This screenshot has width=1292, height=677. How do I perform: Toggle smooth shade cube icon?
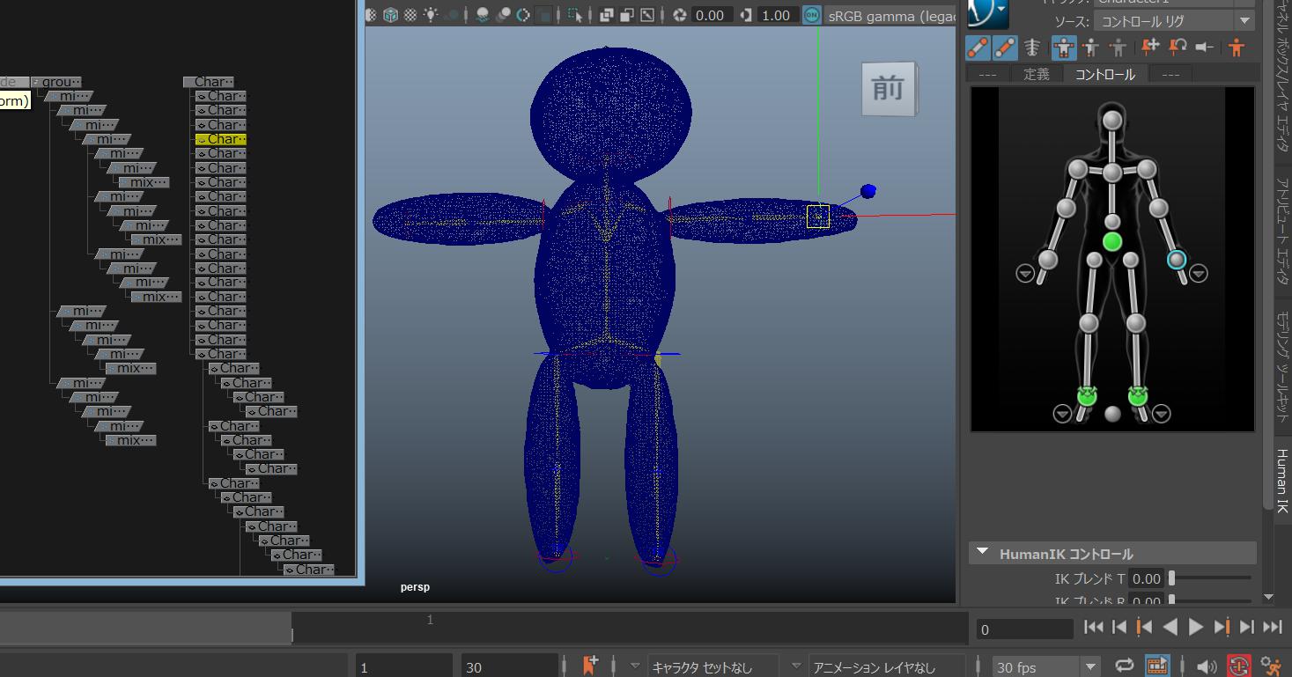[390, 15]
